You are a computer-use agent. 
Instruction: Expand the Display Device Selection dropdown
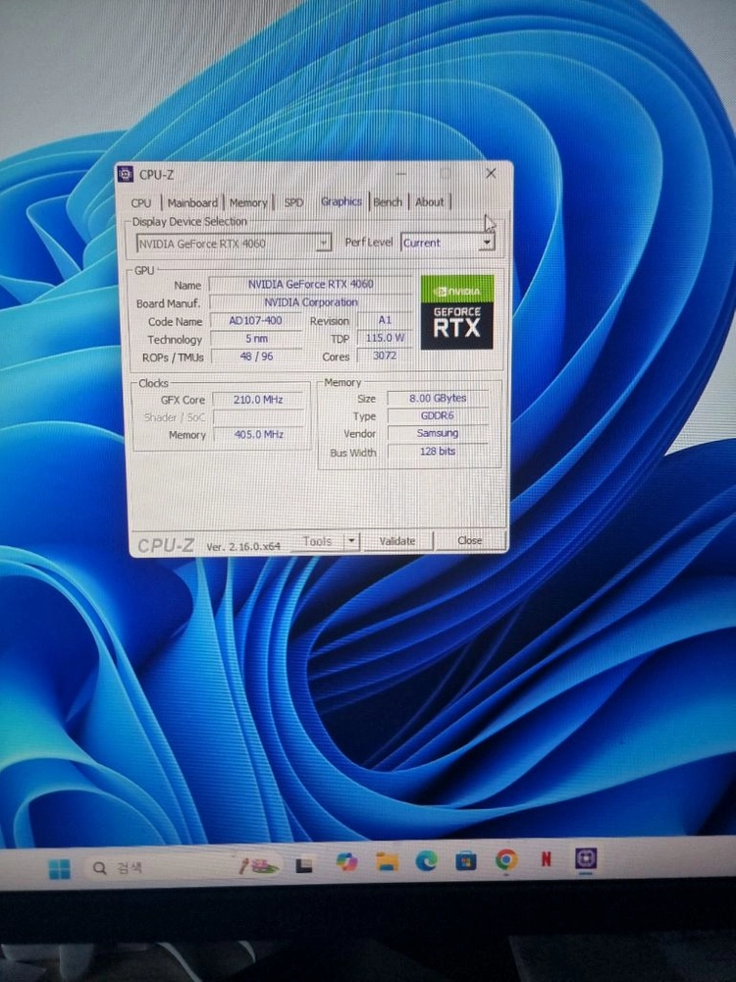323,243
